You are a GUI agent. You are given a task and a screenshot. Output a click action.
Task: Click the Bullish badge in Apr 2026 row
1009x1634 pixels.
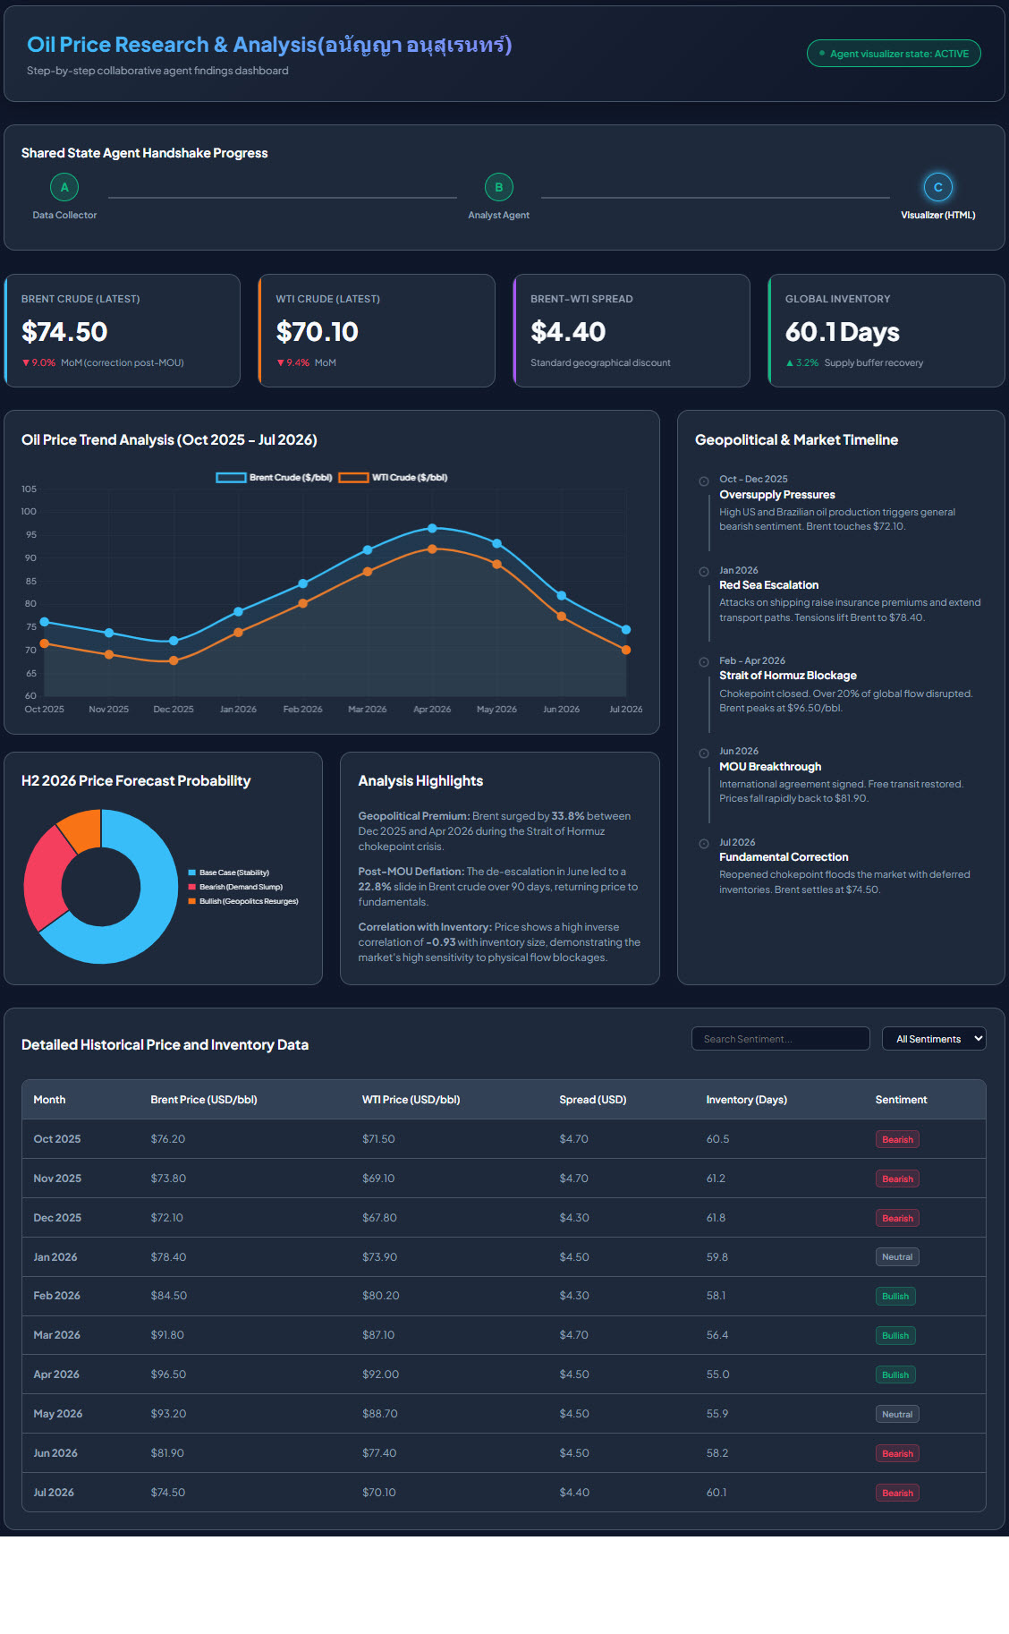coord(895,1374)
